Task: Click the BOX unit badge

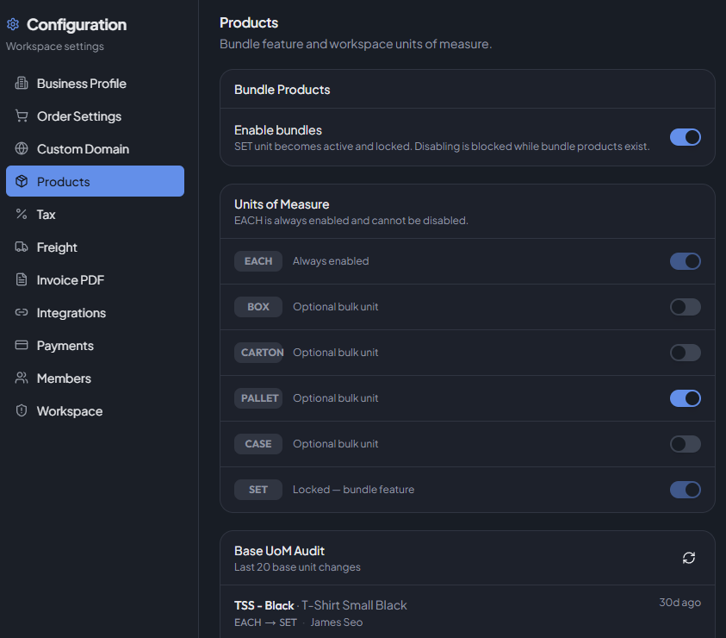Action: click(258, 307)
